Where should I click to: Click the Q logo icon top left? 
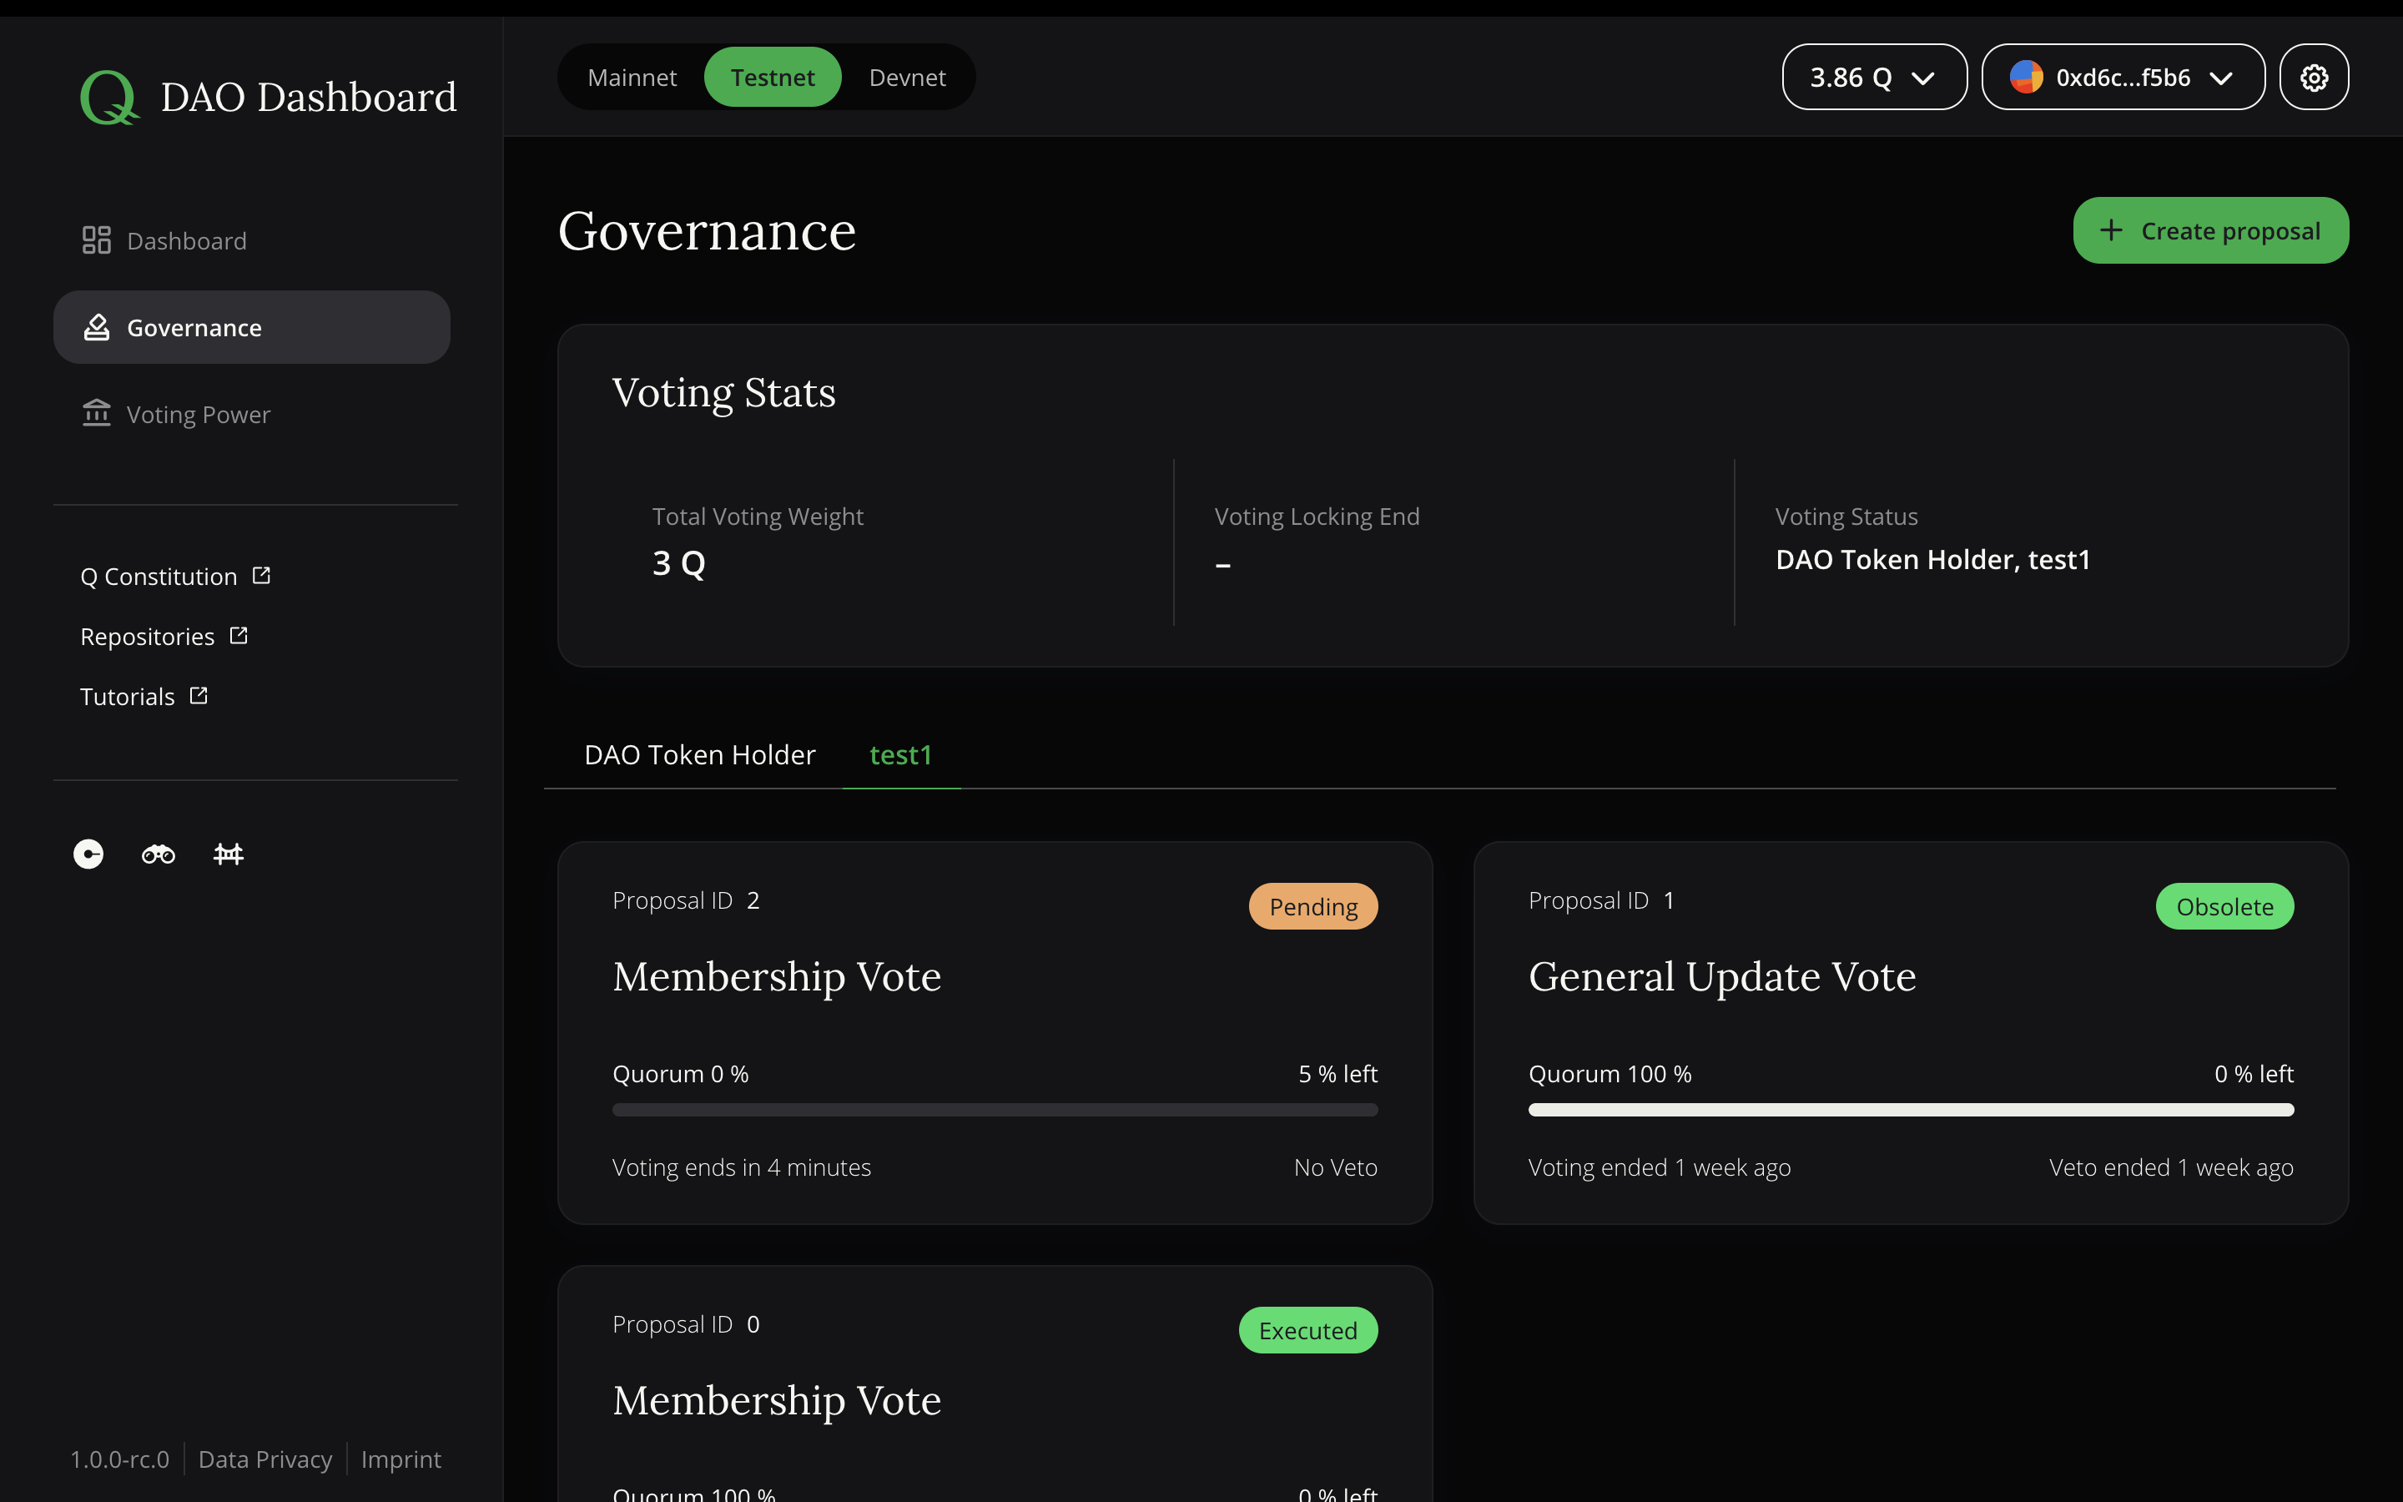[x=109, y=97]
